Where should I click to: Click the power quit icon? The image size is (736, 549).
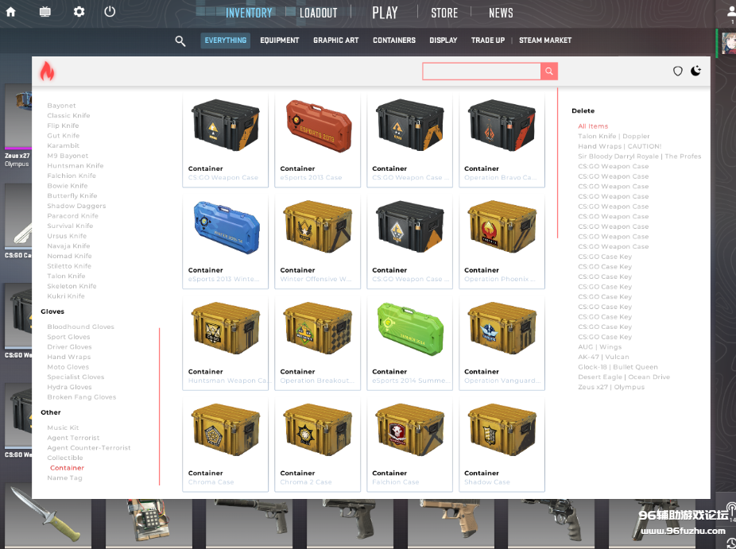(x=110, y=12)
